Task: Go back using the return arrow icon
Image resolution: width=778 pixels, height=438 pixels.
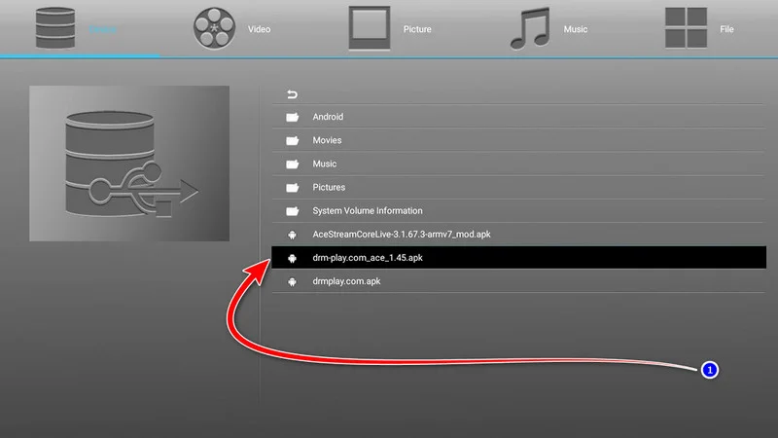Action: (293, 94)
